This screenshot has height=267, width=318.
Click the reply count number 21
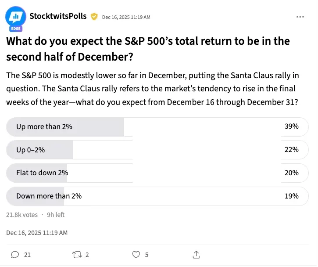pyautogui.click(x=27, y=254)
